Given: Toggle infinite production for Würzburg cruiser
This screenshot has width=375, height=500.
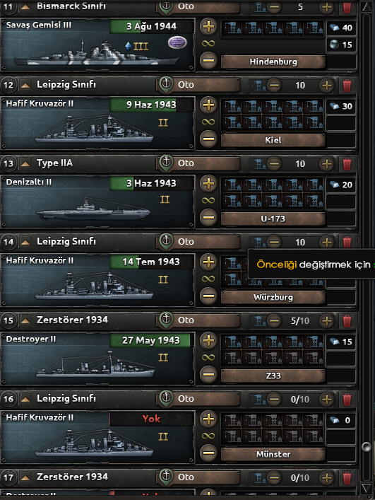Looking at the screenshot, I should (x=208, y=279).
